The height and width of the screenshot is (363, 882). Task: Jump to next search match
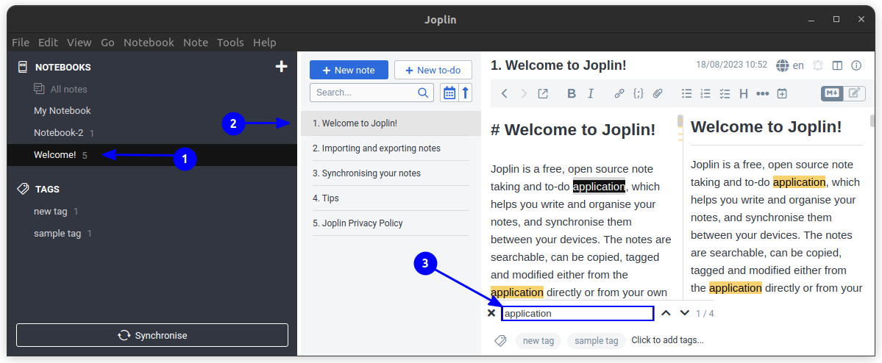pyautogui.click(x=685, y=313)
